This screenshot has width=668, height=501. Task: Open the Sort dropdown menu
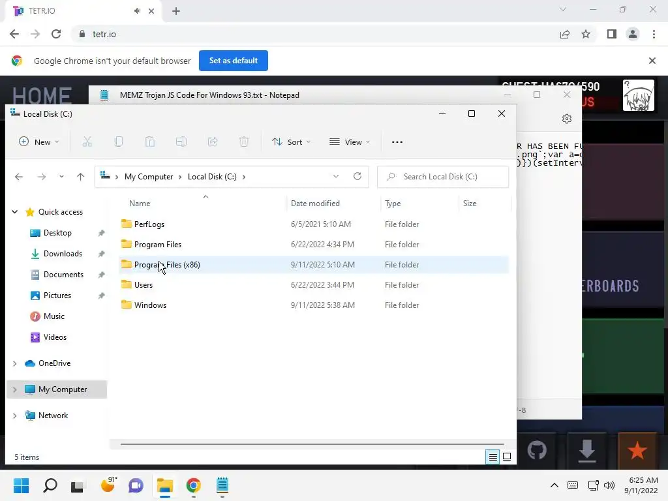292,142
